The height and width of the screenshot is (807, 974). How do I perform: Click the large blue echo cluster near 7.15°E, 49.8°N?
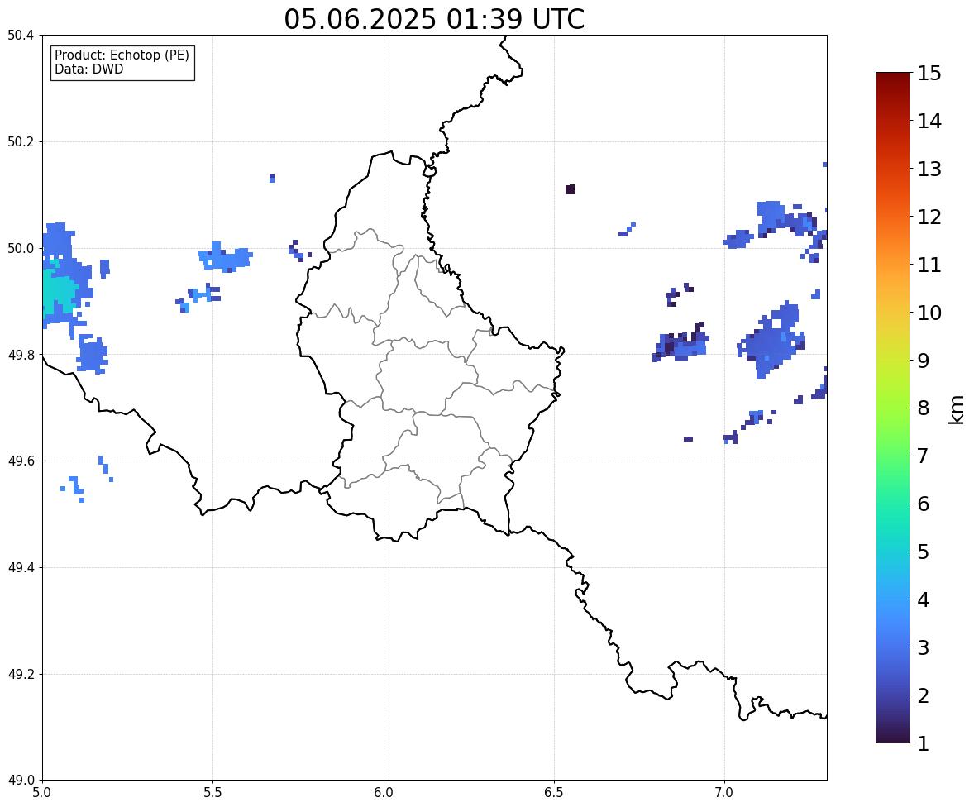(x=772, y=341)
